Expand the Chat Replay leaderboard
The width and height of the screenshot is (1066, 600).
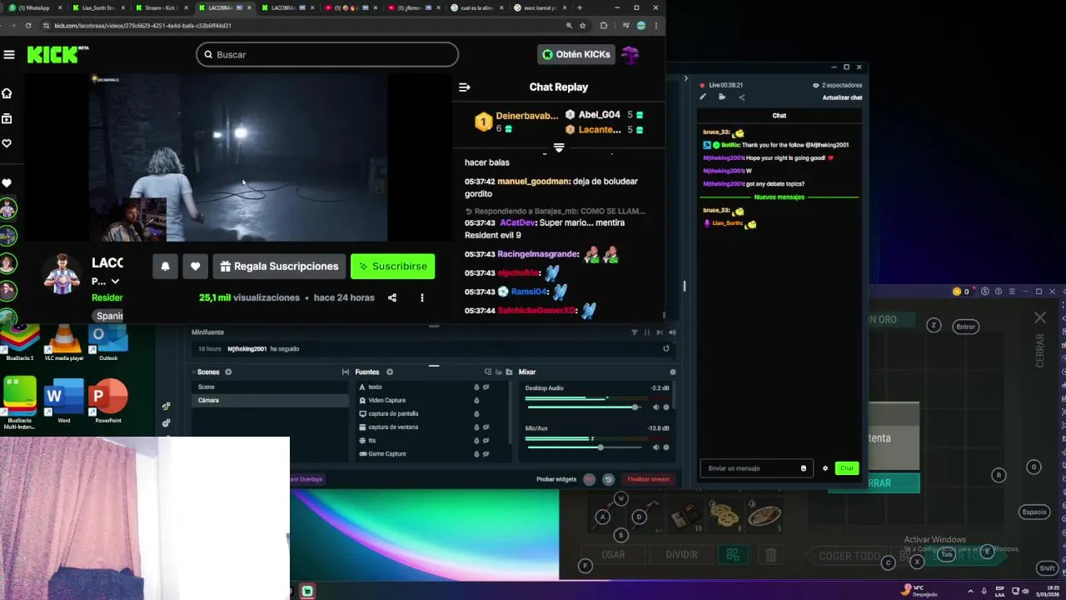[x=559, y=148]
